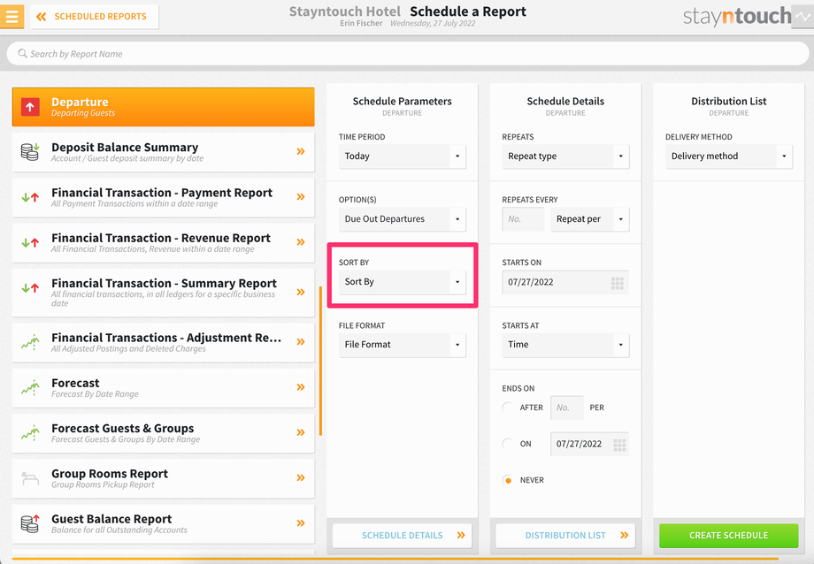Viewport: 814px width, 564px height.
Task: Expand the Sort By dropdown
Action: tap(402, 282)
